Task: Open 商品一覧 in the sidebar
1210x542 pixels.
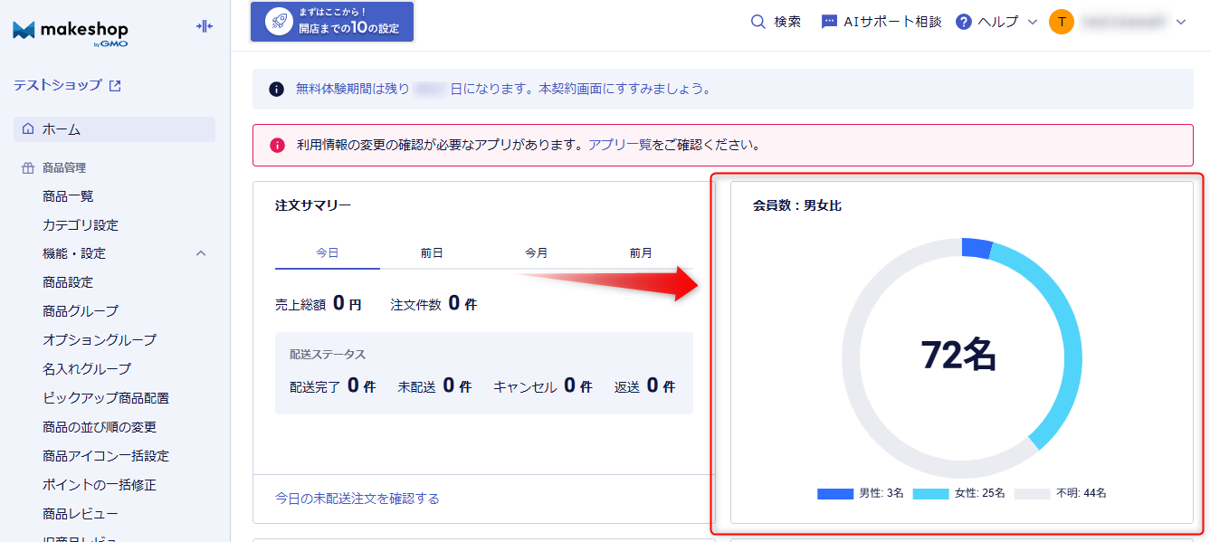Action: [68, 196]
